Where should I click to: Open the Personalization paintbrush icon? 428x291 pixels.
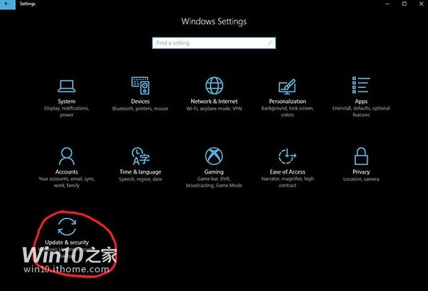pos(287,86)
